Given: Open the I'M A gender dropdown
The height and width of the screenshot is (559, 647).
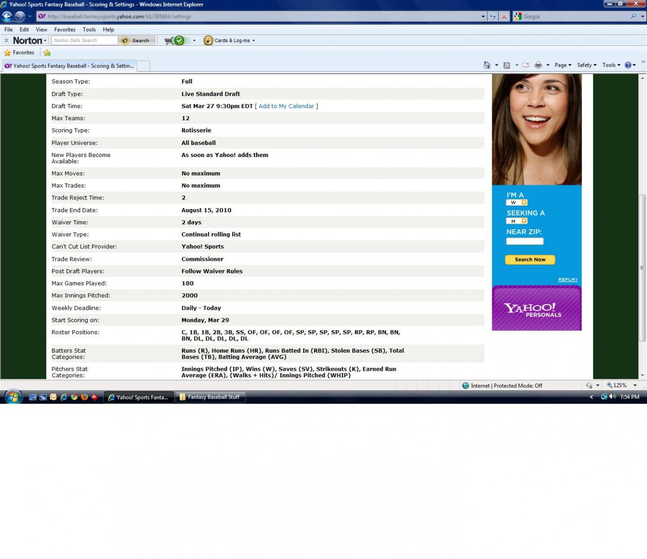Looking at the screenshot, I should tap(517, 203).
